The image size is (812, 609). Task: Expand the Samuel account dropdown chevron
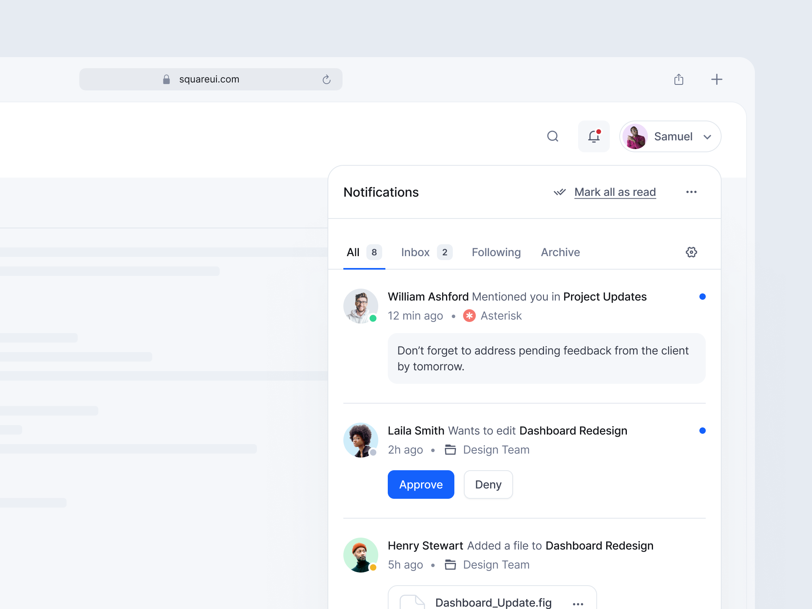click(x=707, y=137)
